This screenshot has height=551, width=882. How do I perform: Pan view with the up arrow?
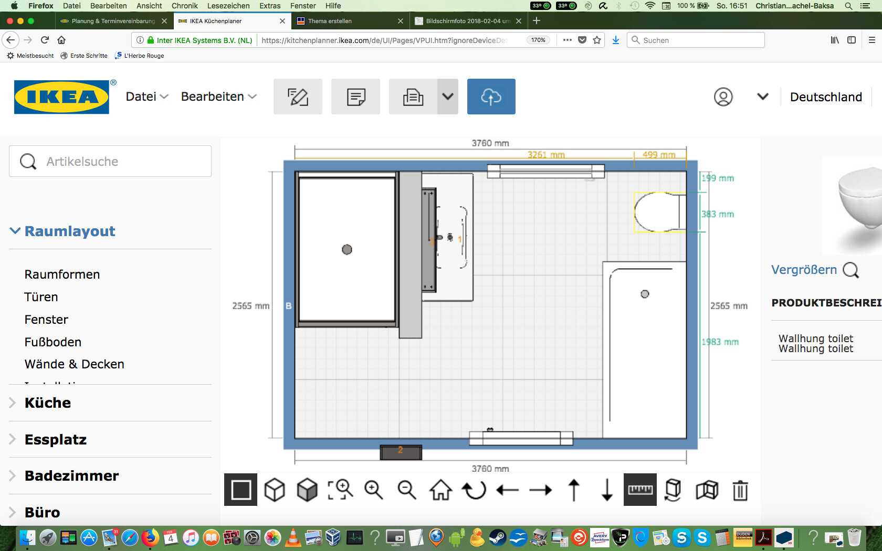[x=574, y=490]
